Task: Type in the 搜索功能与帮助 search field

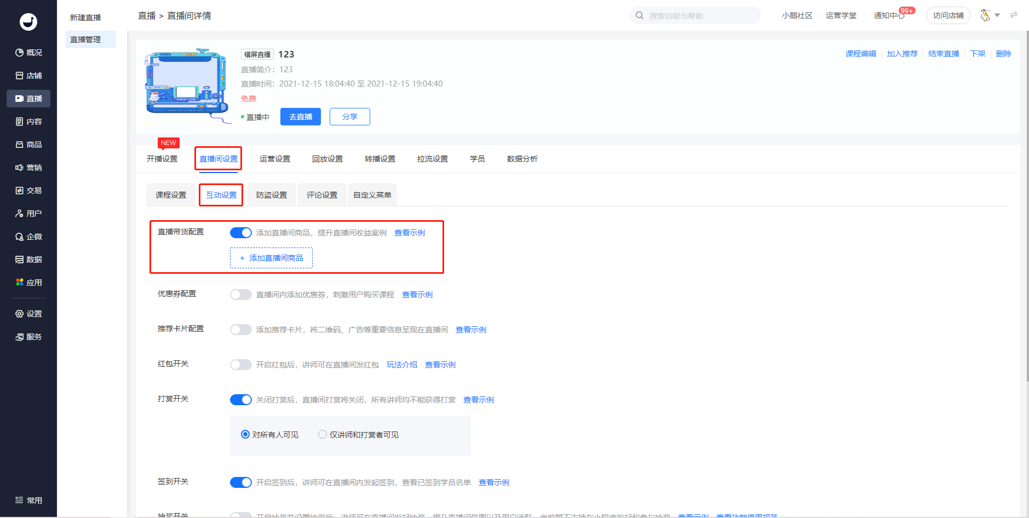Action: click(701, 16)
